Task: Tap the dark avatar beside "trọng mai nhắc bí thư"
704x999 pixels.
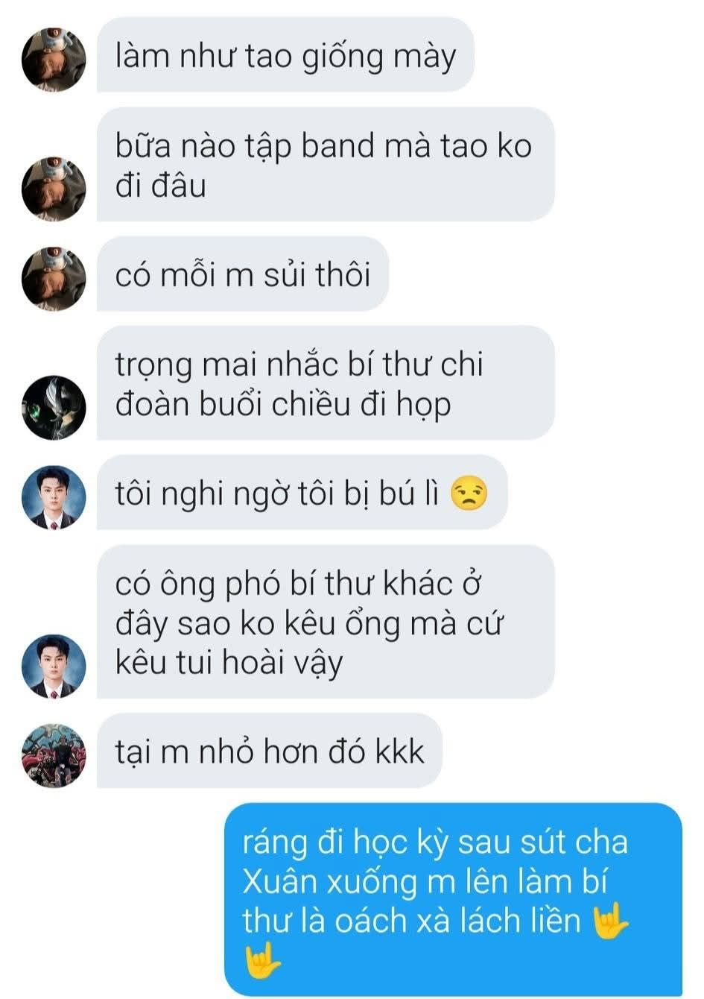Action: coord(54,408)
